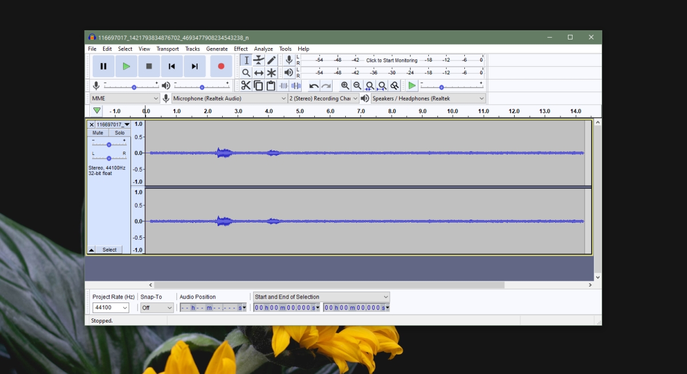Pause playback with the Pause button
Viewport: 687px width, 374px height.
tap(103, 66)
